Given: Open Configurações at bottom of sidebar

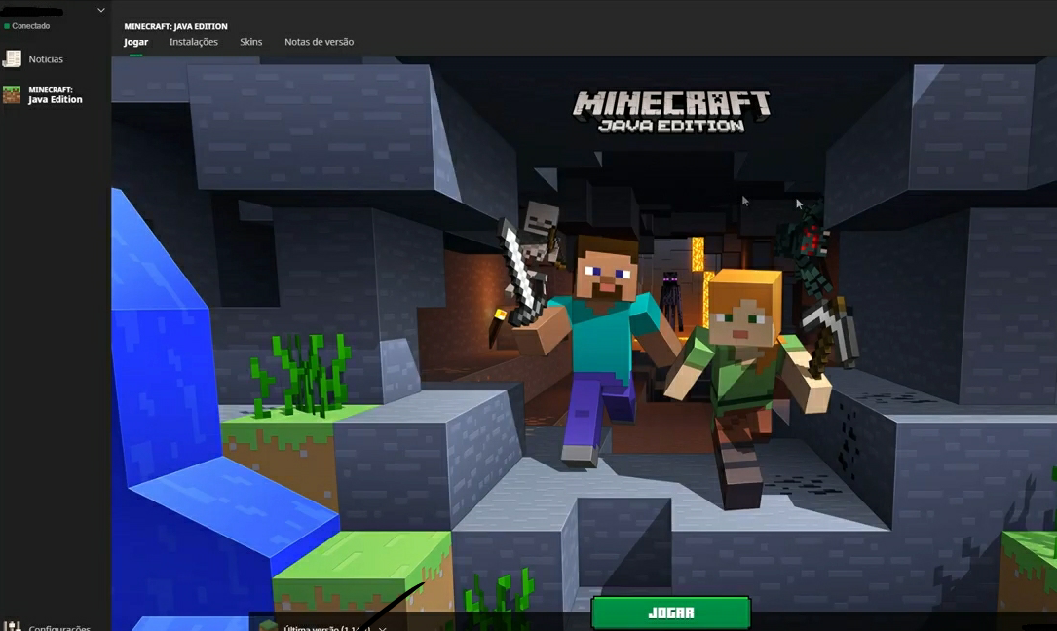Looking at the screenshot, I should click(49, 627).
